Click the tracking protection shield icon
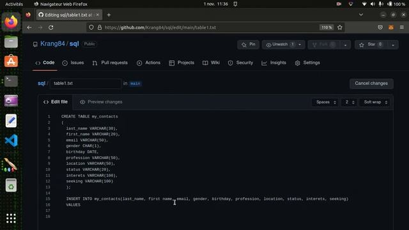 91,27
